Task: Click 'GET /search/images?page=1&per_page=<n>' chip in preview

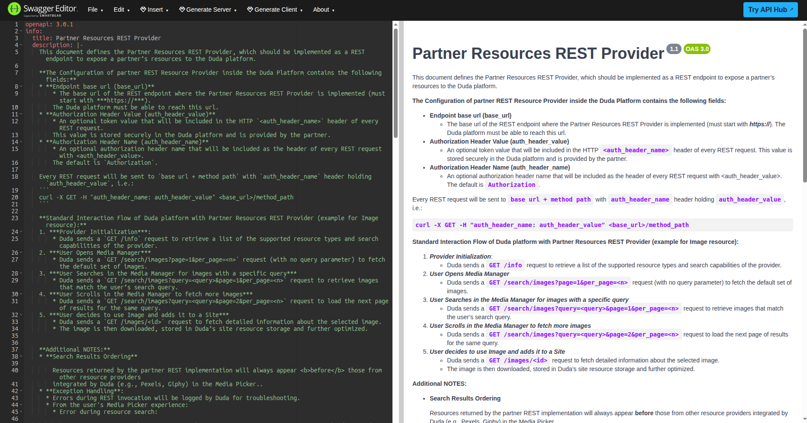Action: pyautogui.click(x=558, y=282)
